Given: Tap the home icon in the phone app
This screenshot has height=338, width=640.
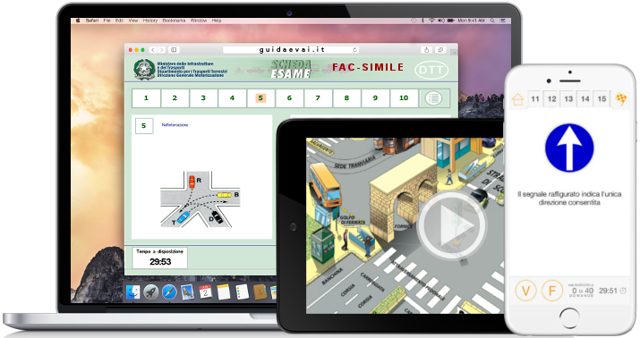Looking at the screenshot, I should [517, 99].
